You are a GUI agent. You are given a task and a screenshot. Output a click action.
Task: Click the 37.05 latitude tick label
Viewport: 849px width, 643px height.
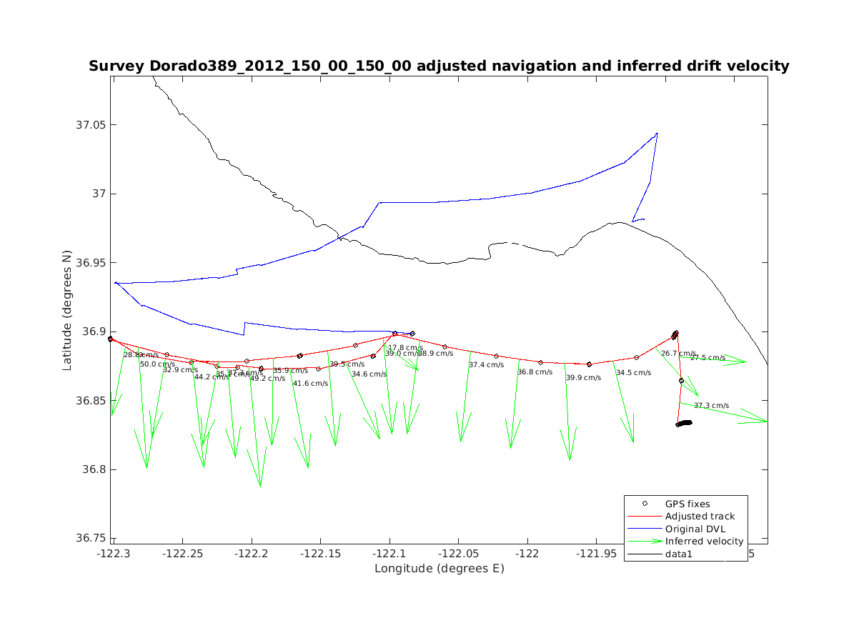click(x=90, y=125)
